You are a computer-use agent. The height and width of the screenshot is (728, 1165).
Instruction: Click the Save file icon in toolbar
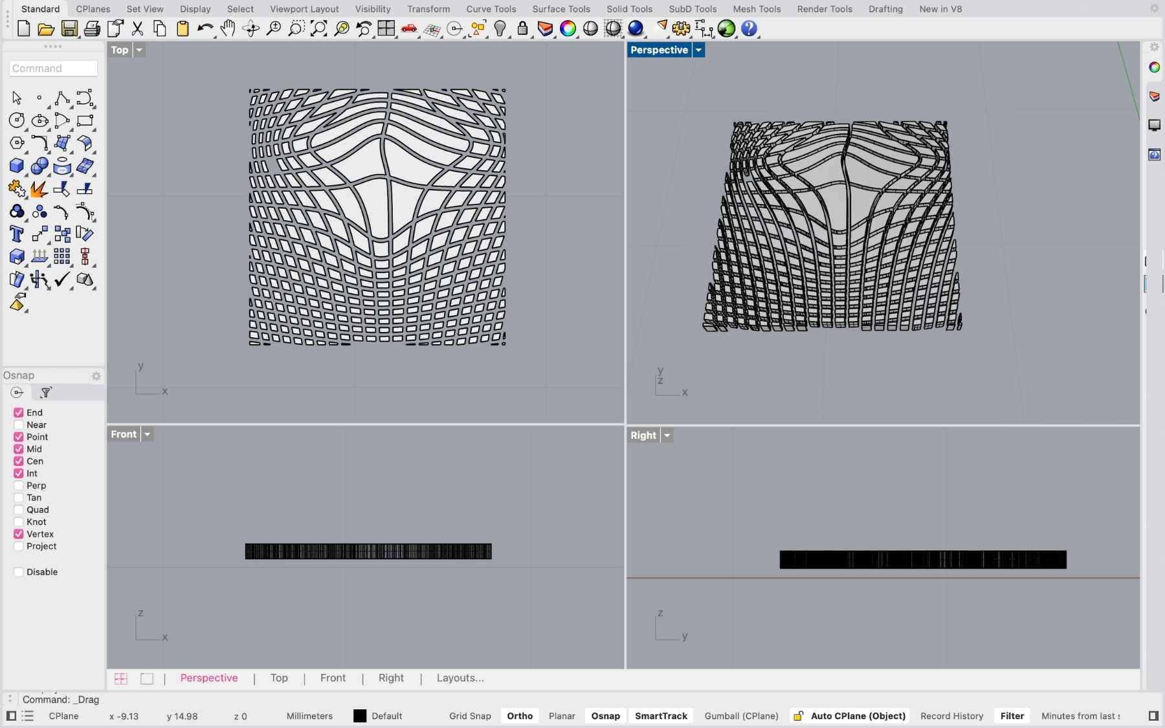[69, 28]
